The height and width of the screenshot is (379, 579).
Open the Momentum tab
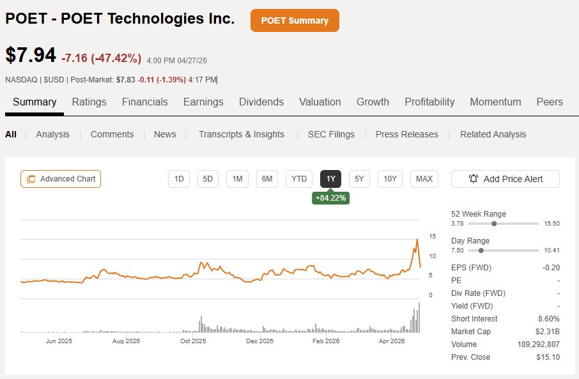point(495,102)
